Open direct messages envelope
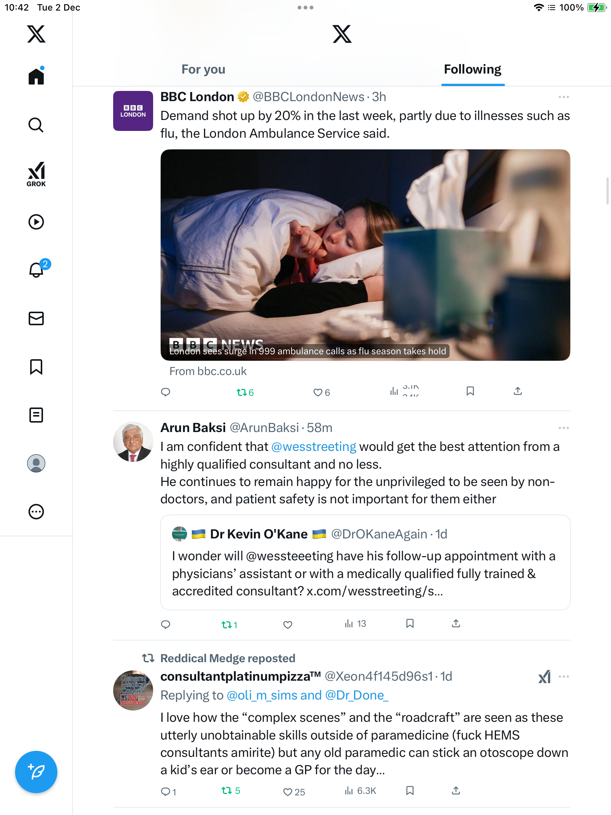 coord(36,318)
